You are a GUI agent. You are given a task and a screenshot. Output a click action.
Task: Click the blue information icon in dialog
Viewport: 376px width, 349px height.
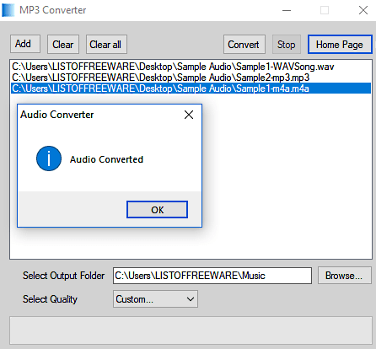49,158
